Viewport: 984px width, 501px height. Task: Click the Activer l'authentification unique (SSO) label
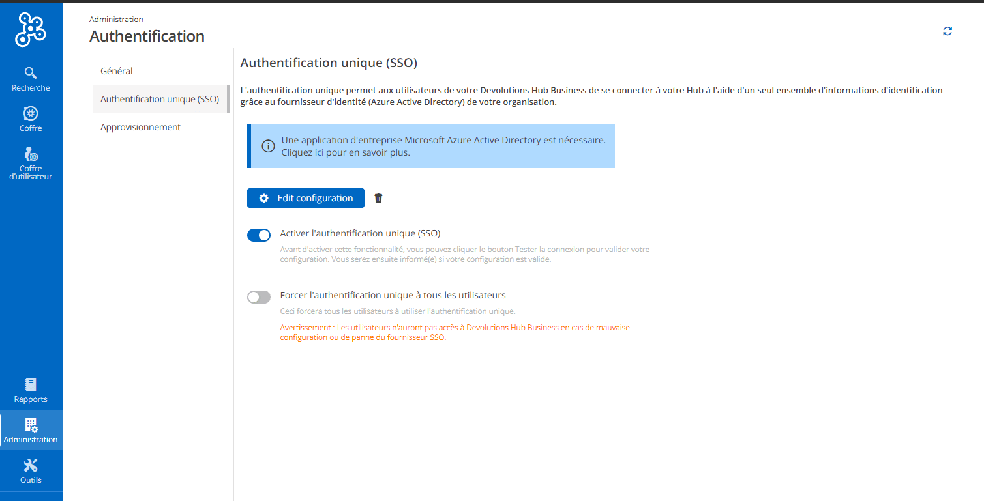[x=360, y=233]
